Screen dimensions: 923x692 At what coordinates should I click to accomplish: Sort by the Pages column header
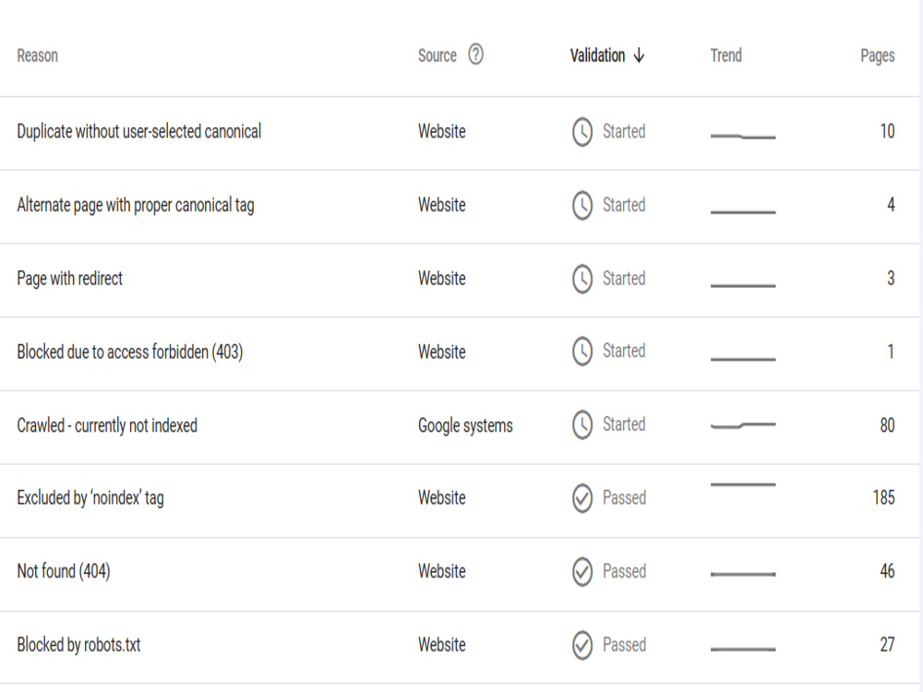click(877, 56)
